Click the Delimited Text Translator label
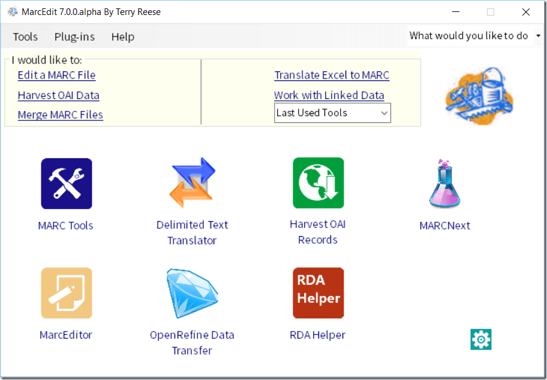This screenshot has width=547, height=380. pos(192,233)
